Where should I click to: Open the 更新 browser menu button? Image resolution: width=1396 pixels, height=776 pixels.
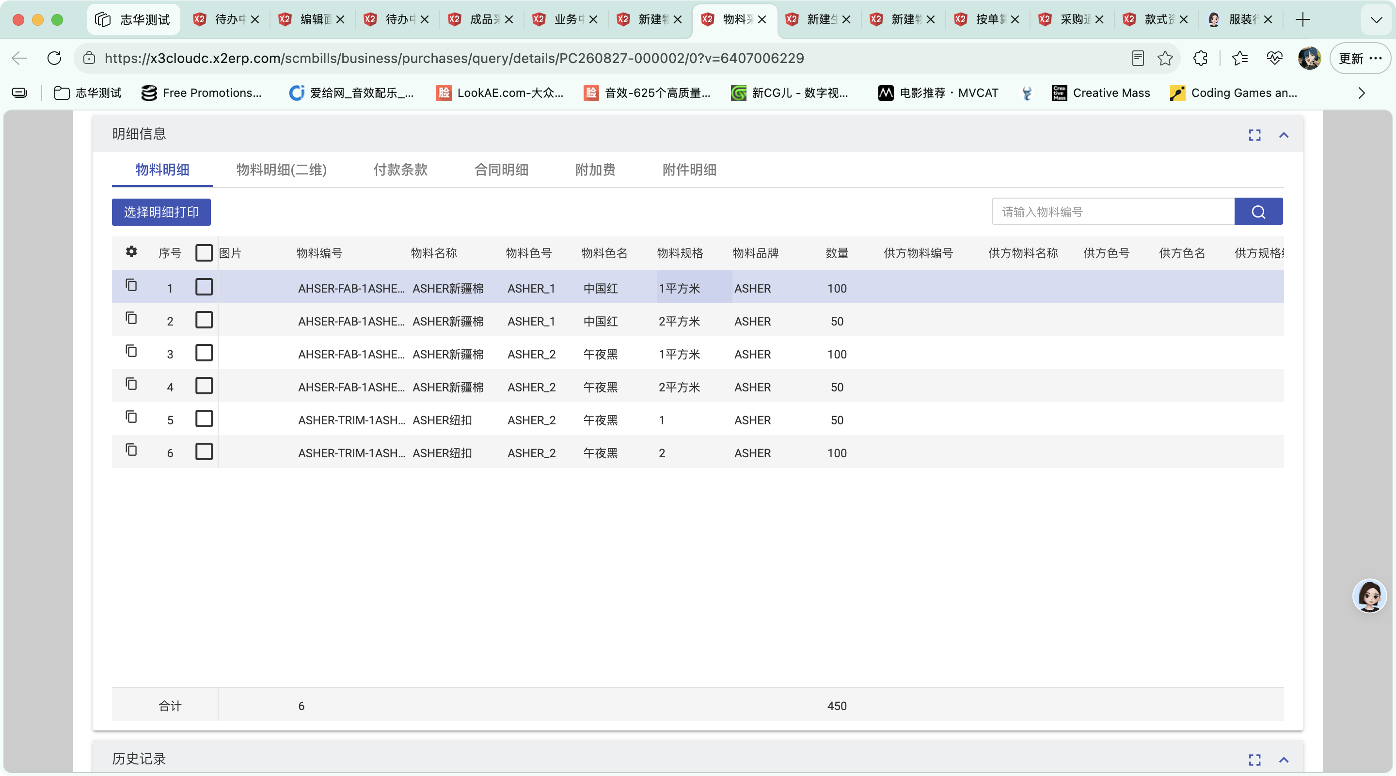1360,59
